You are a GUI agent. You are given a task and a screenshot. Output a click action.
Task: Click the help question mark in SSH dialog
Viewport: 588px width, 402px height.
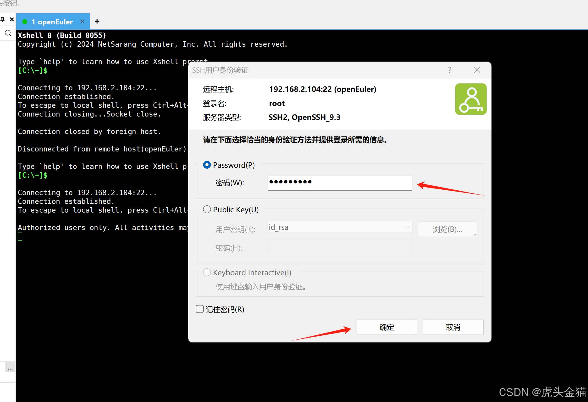[450, 70]
